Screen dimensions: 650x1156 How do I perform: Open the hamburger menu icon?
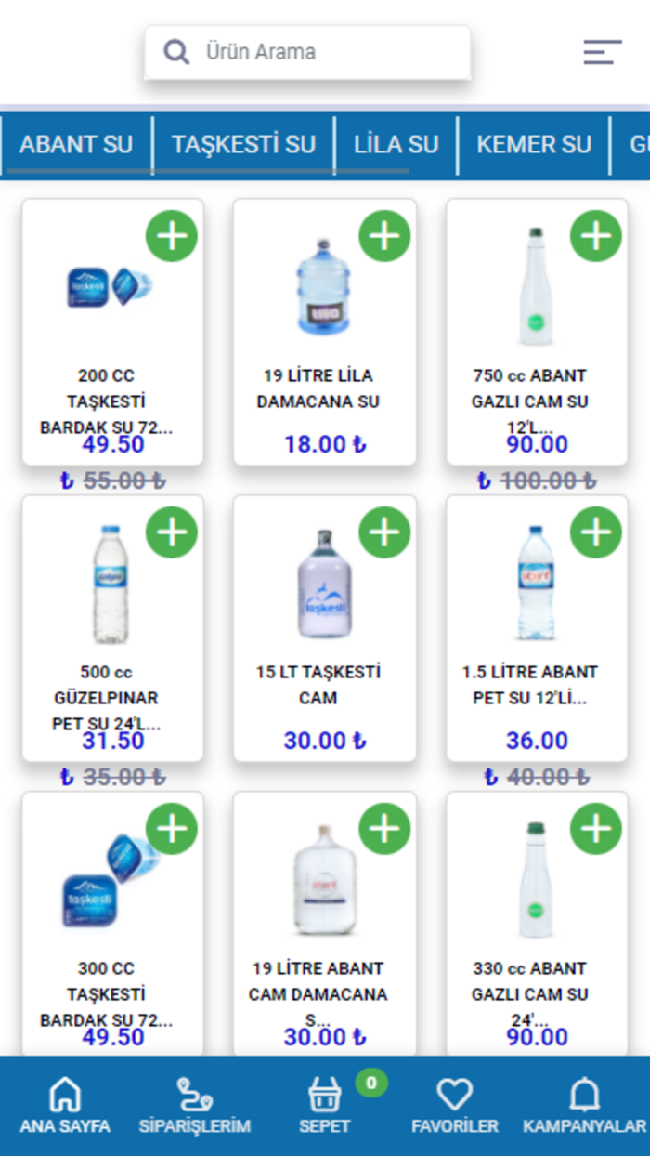point(602,52)
